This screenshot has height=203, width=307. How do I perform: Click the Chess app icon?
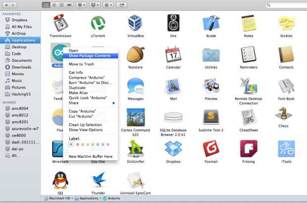pos(283,113)
